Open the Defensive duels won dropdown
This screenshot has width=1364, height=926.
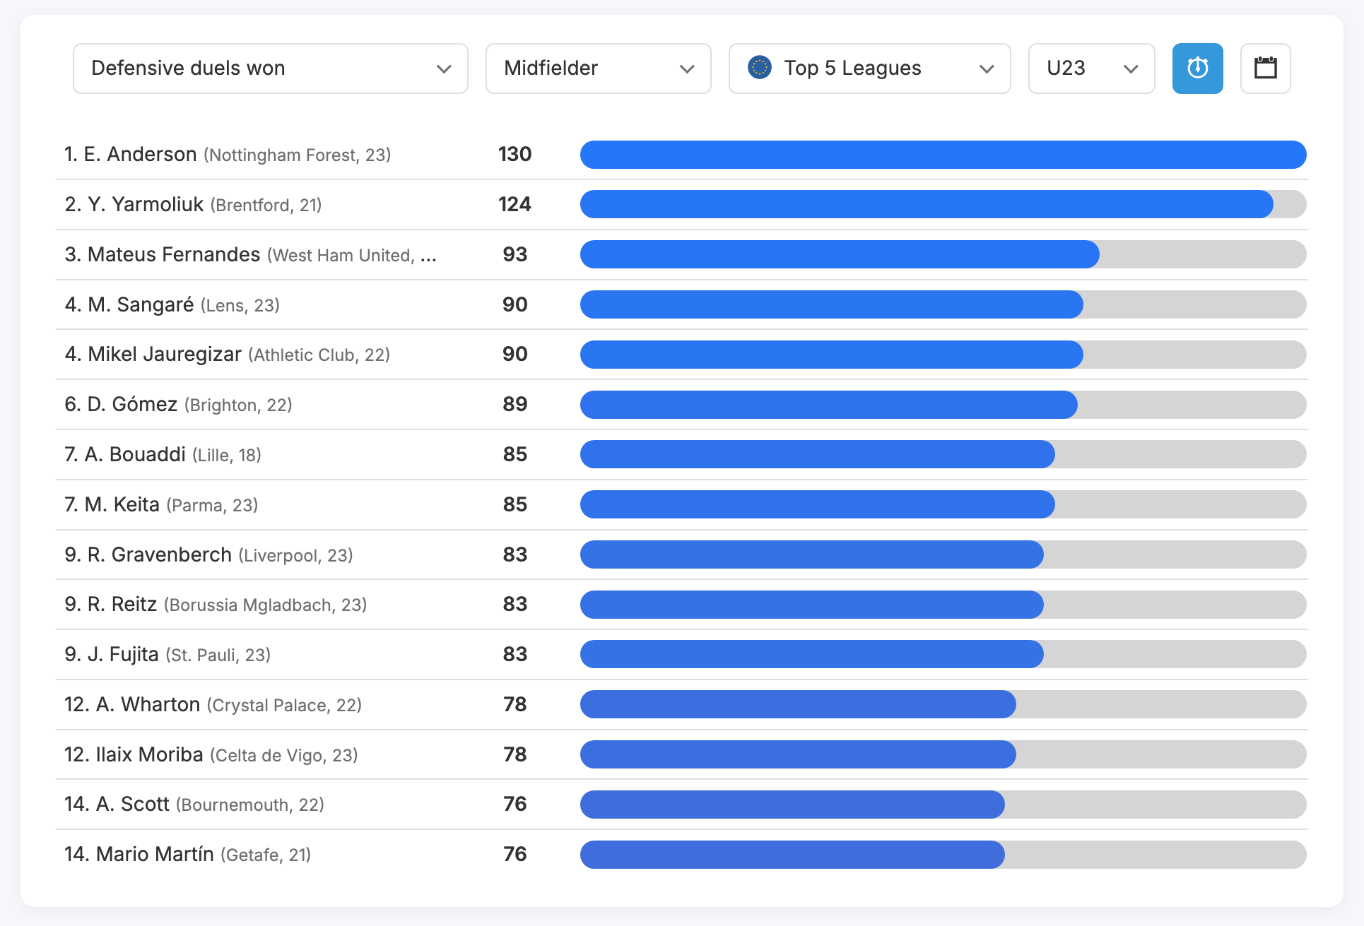pyautogui.click(x=270, y=69)
